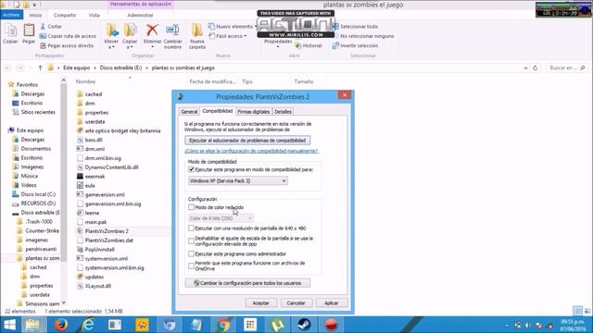Open Steam from the taskbar

(304, 325)
